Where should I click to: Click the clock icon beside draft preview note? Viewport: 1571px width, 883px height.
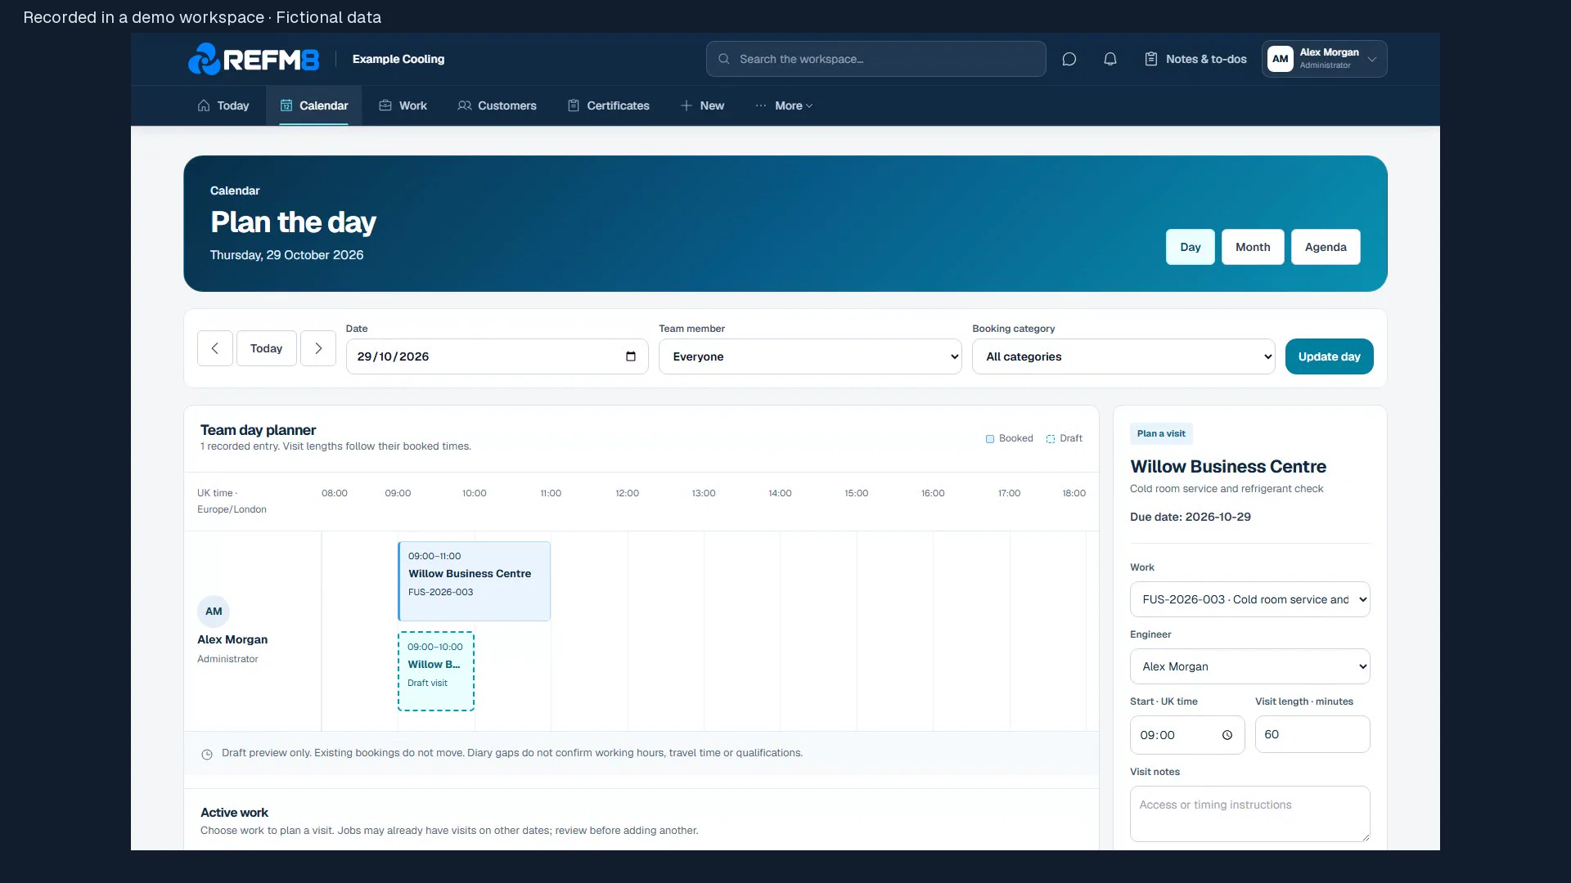click(x=207, y=755)
